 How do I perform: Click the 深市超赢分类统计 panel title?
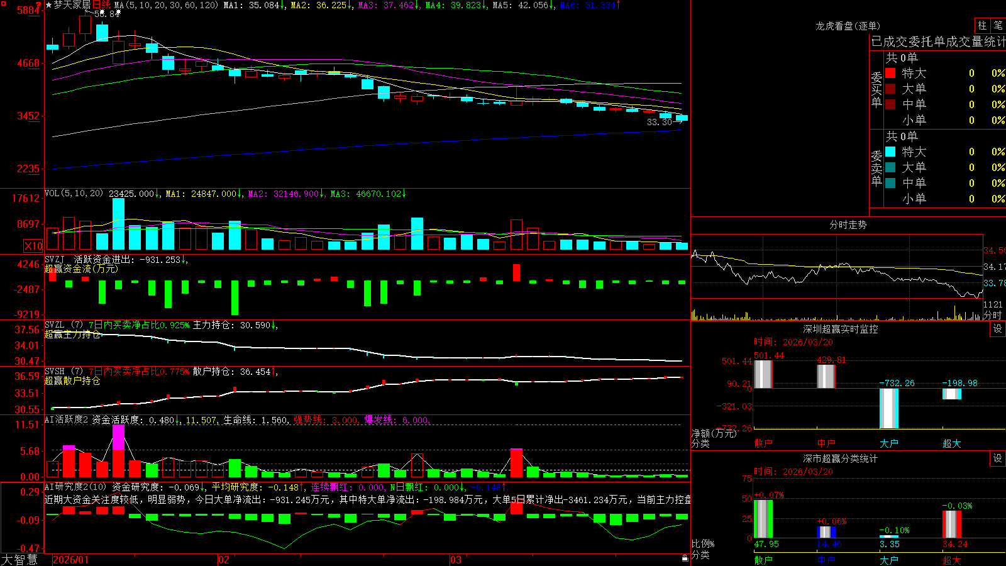pyautogui.click(x=841, y=458)
